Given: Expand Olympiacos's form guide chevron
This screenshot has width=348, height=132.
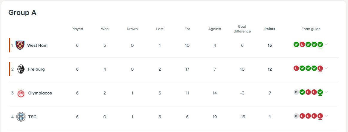Looking at the screenshot, I should pos(326,92).
